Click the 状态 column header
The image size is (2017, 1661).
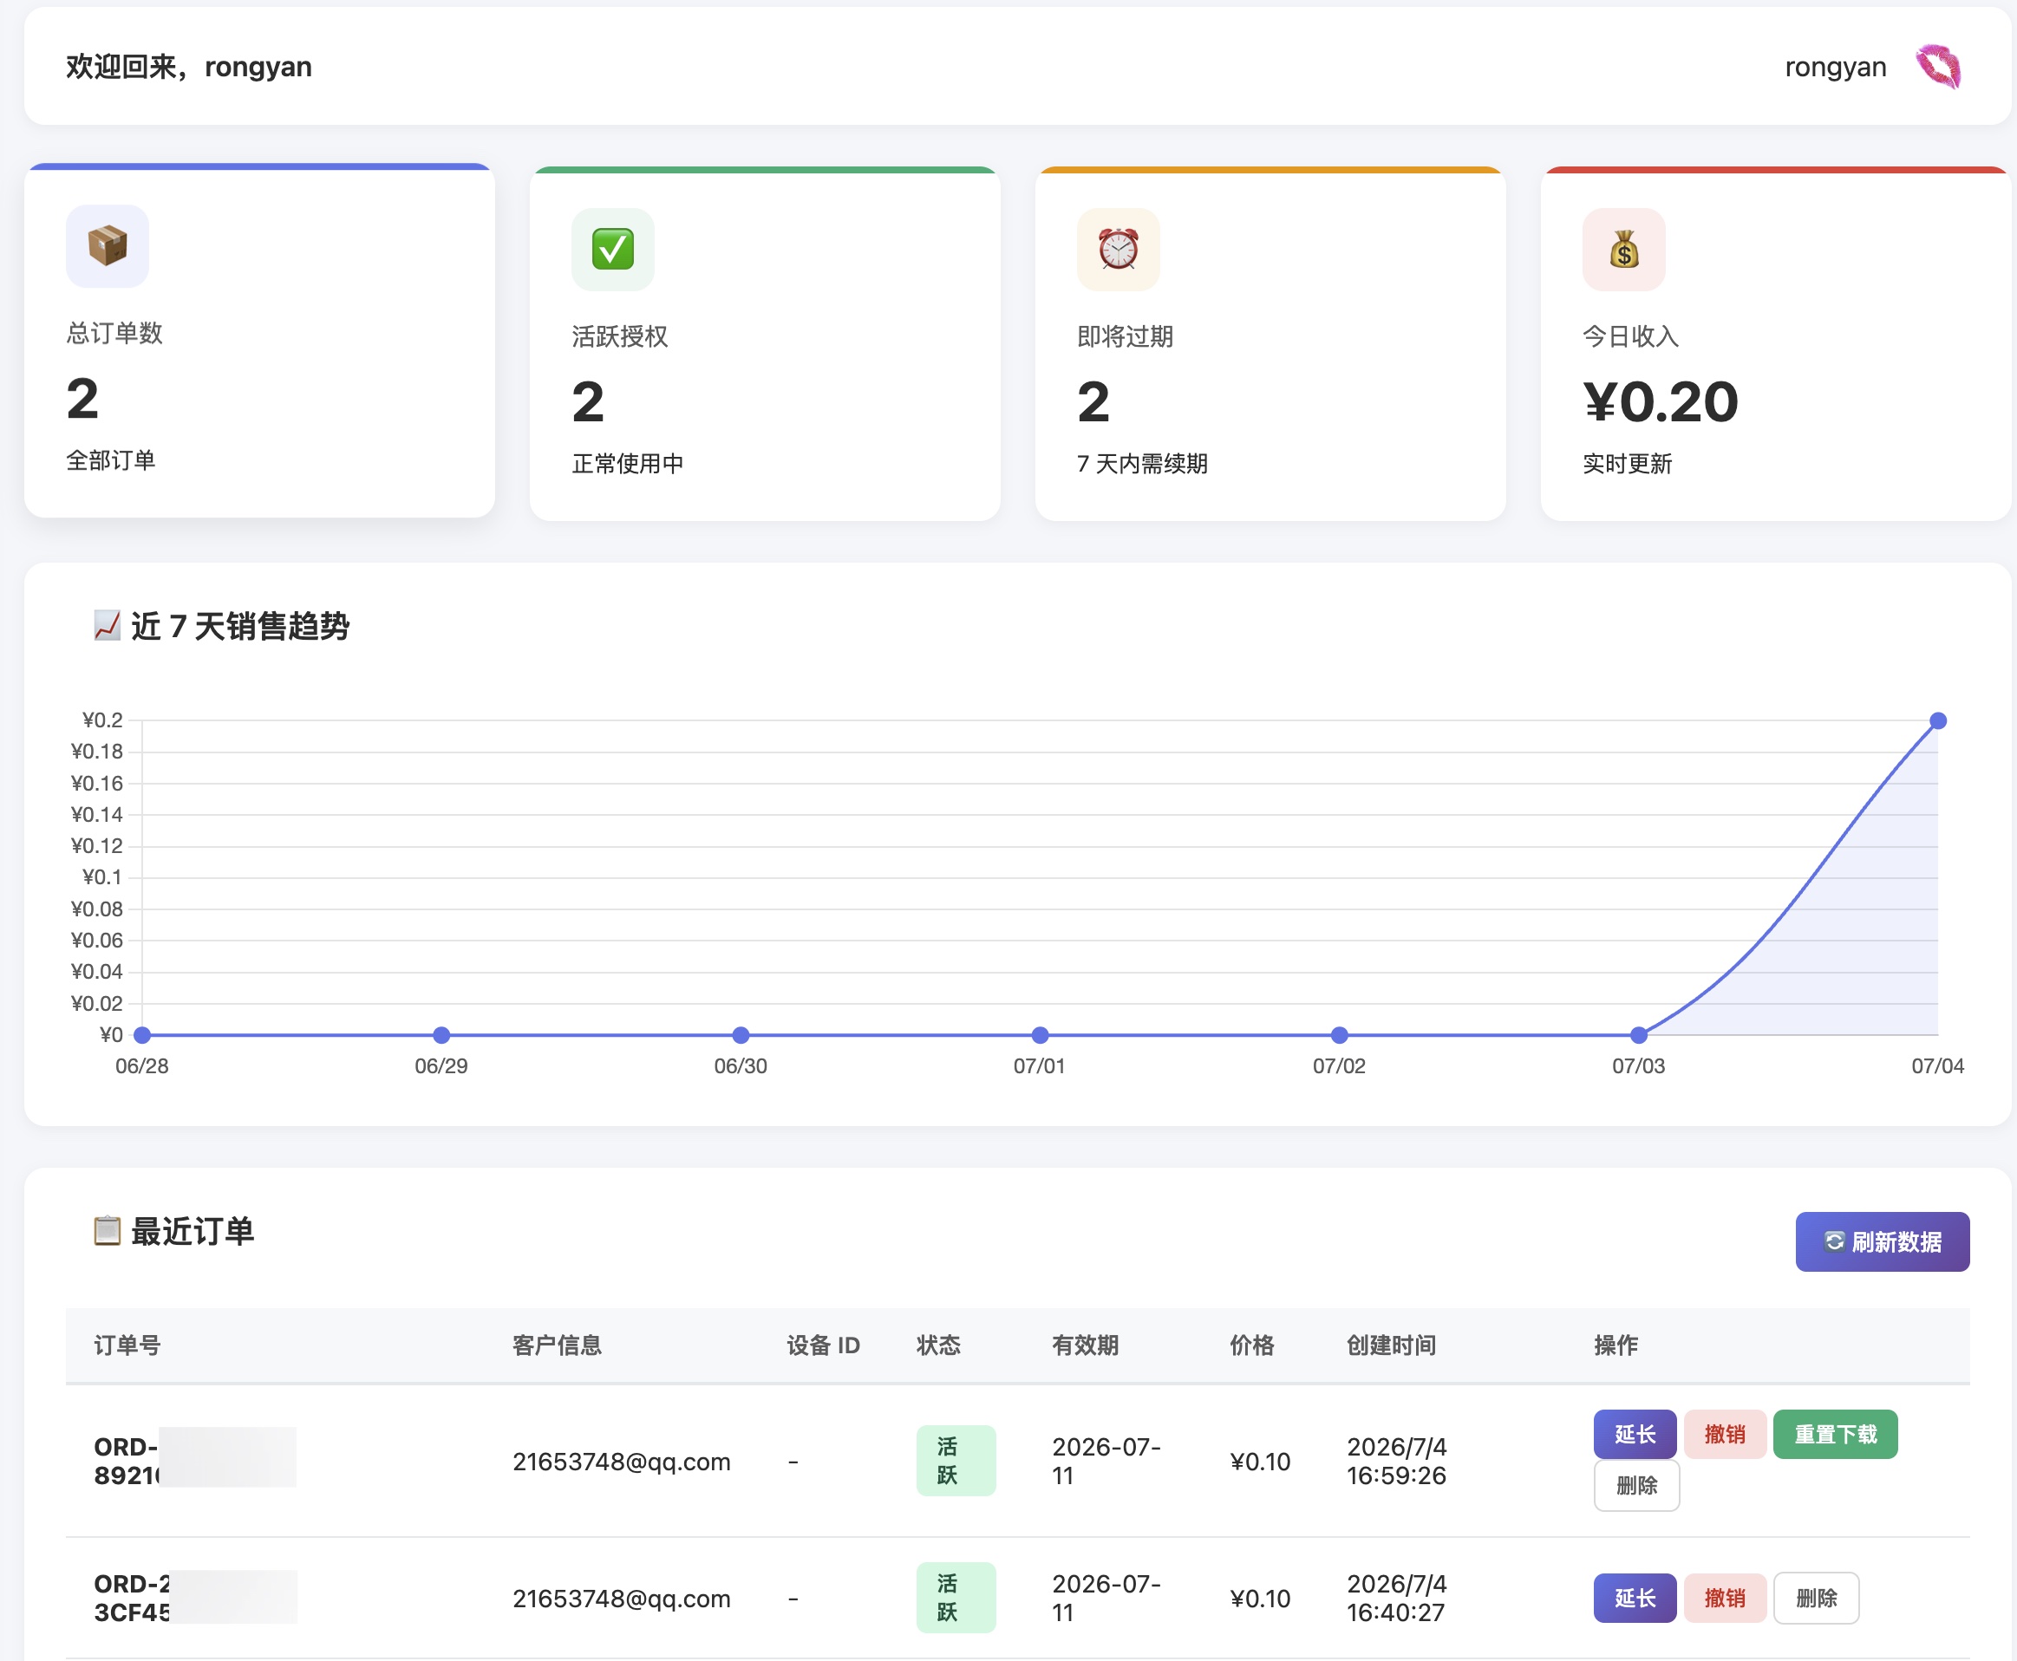pyautogui.click(x=937, y=1345)
